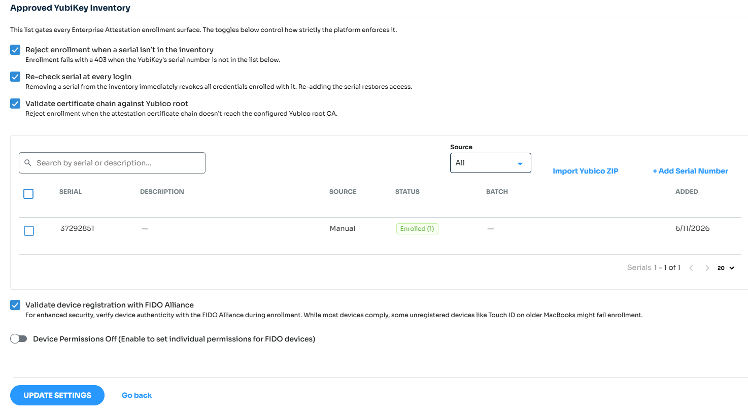Viewport: 748px width, 412px height.
Task: Click + Add Serial Number
Action: (x=690, y=171)
